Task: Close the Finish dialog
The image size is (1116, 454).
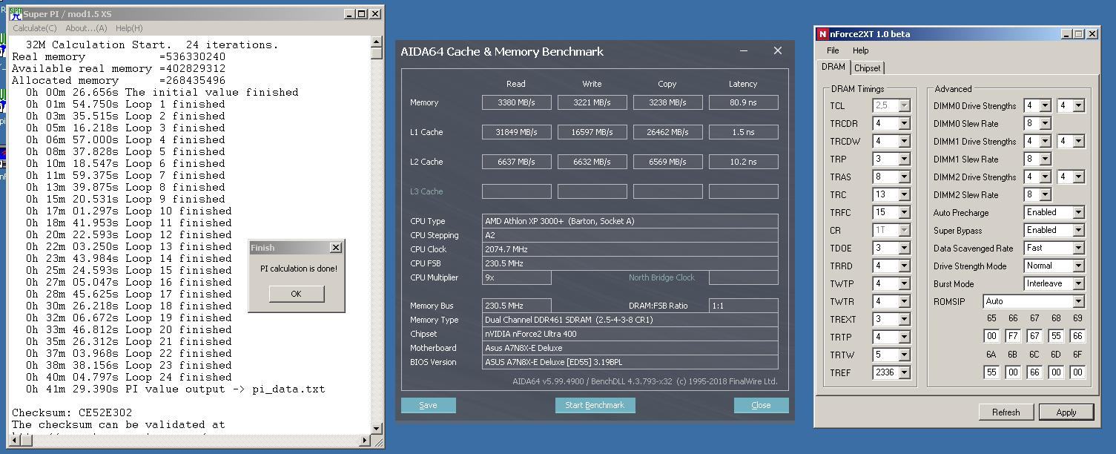Action: pos(335,248)
